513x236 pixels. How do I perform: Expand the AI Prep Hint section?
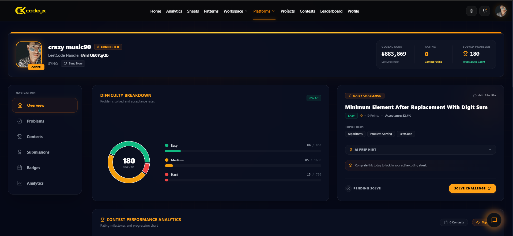click(x=420, y=150)
